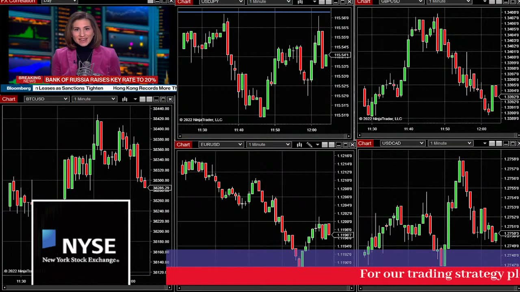Click the chart style icon in BTCUSD toolbar

(x=125, y=99)
